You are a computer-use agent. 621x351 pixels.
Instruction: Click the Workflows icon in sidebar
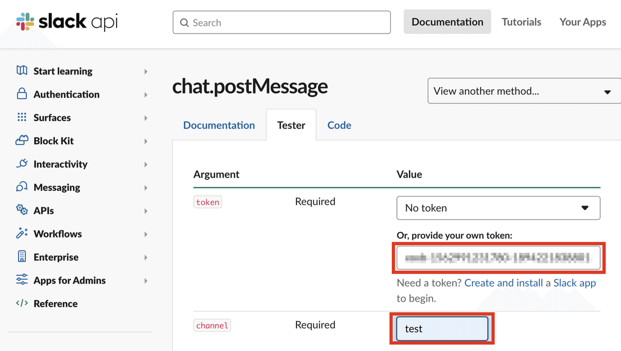point(21,233)
